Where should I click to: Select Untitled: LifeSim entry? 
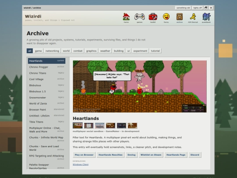point(47,116)
